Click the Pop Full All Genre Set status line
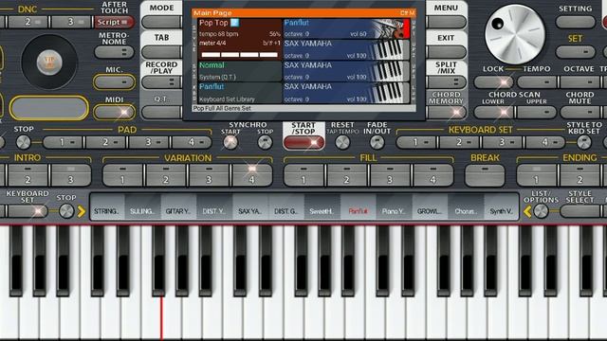The width and height of the screenshot is (607, 341). click(x=303, y=109)
